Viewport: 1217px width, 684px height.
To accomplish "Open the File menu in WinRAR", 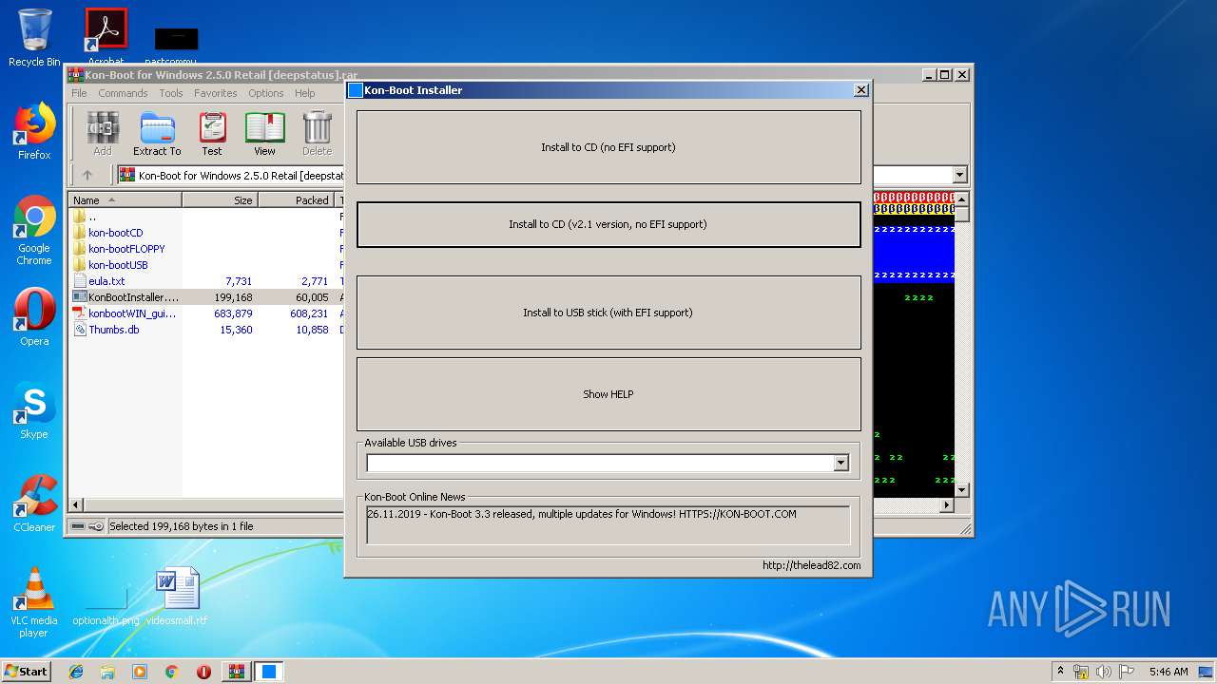I will (79, 93).
